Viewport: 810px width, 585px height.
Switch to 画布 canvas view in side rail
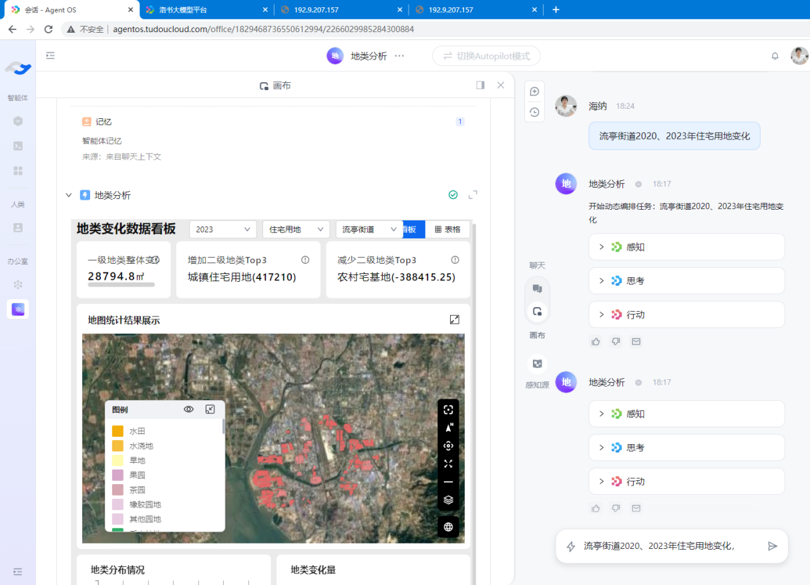point(537,311)
